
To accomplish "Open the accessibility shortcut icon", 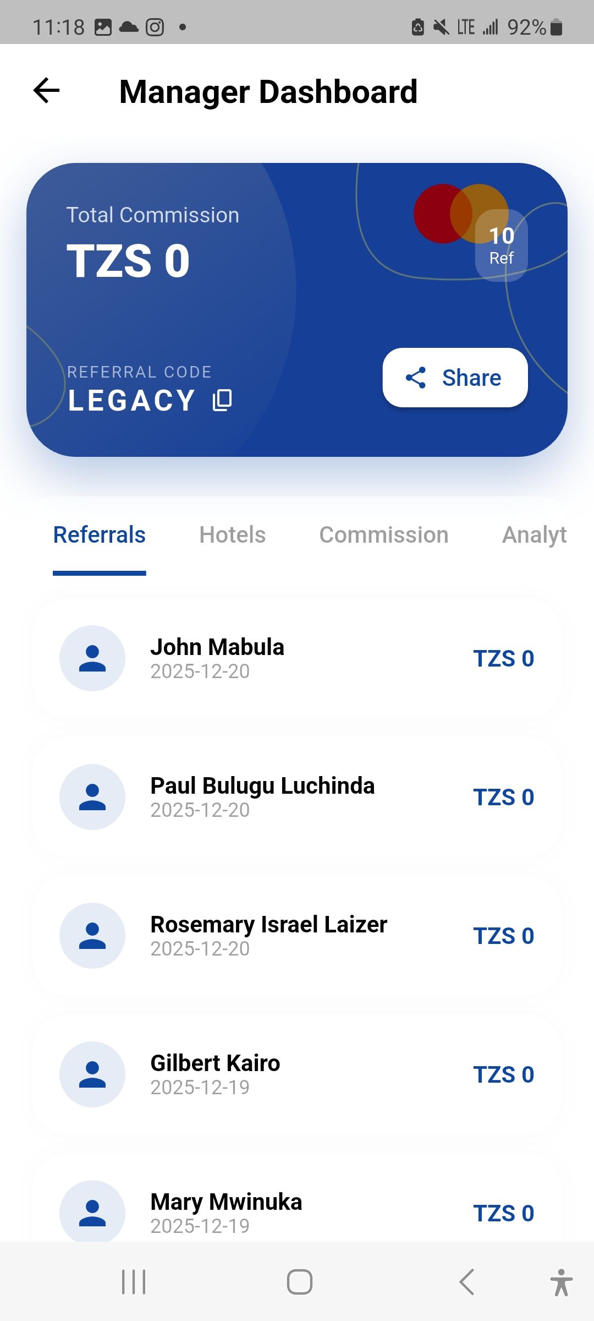I will click(560, 1282).
